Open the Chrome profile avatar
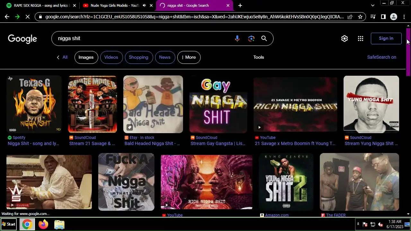The width and height of the screenshot is (411, 231). coord(394,17)
